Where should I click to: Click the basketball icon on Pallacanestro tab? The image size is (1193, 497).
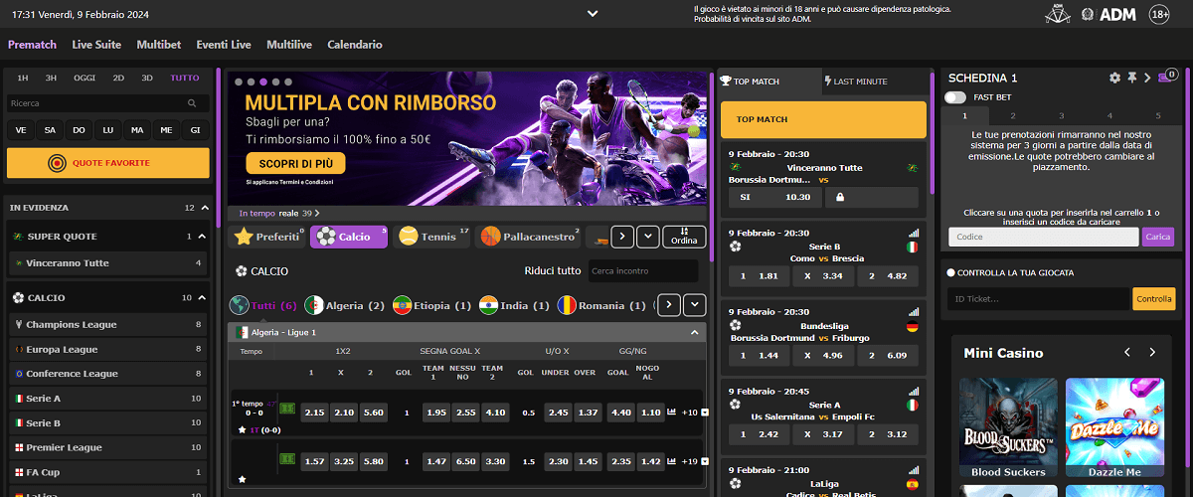coord(491,237)
